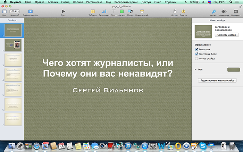Screen dimensions: 243x152
Task: Select slide 6 thumbnail in navigator
Action: 13,104
